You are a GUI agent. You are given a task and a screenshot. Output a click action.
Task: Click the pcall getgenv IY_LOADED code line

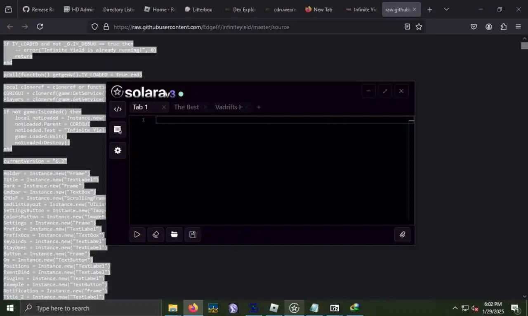click(73, 74)
